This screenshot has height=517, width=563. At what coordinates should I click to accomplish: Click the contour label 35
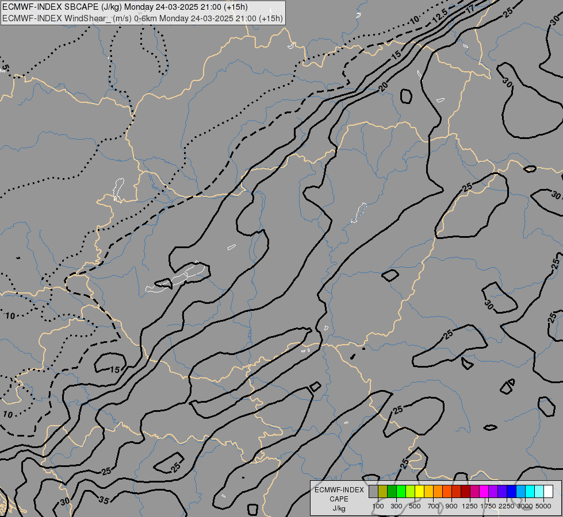point(104,500)
